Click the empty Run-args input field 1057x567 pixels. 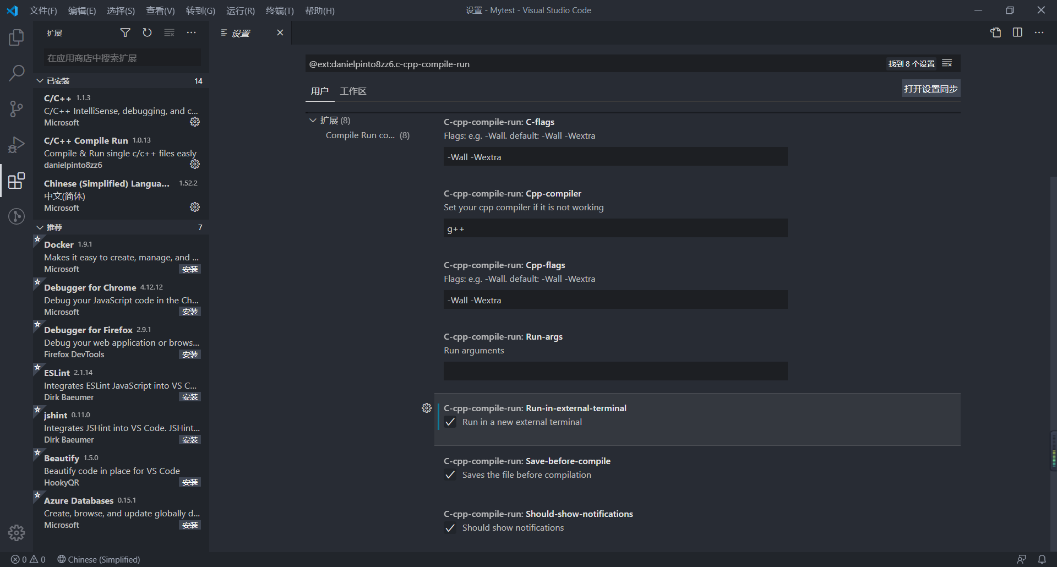(615, 371)
